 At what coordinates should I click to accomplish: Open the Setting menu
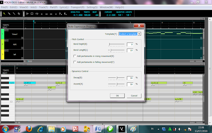pos(92,7)
